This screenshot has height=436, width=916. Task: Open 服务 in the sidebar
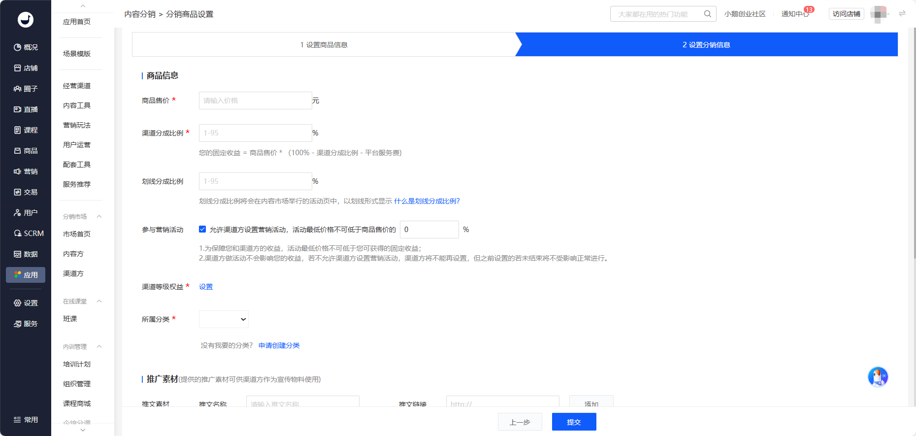click(26, 324)
